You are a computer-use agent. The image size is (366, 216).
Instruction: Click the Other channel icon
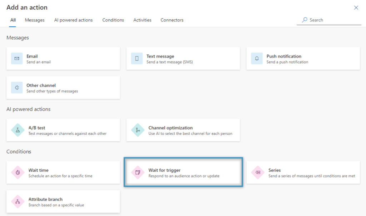tap(17, 87)
